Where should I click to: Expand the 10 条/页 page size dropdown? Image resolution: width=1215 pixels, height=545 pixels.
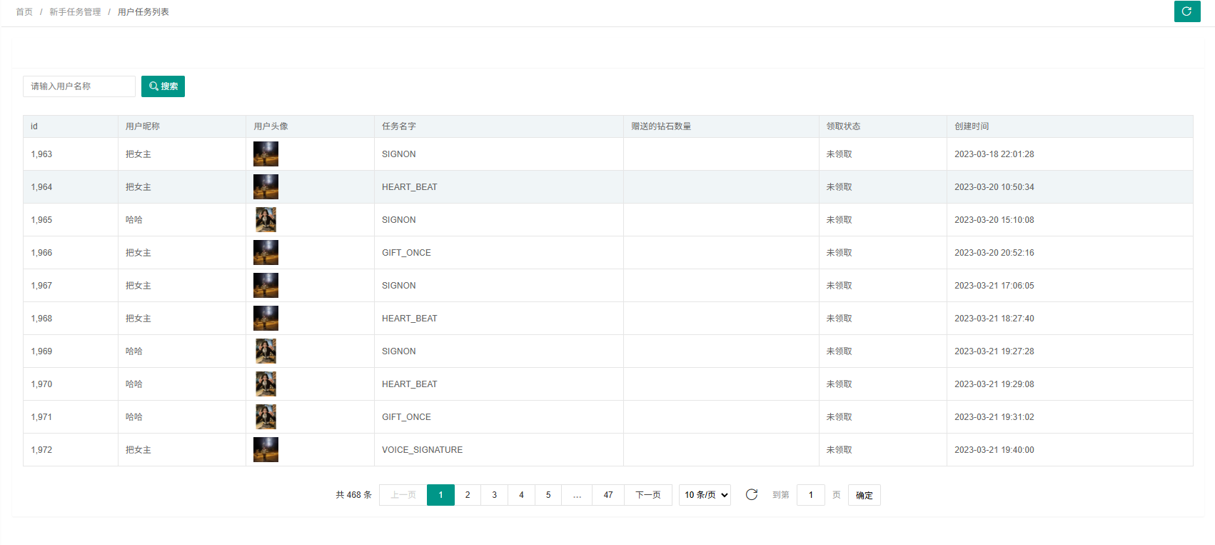coord(705,495)
